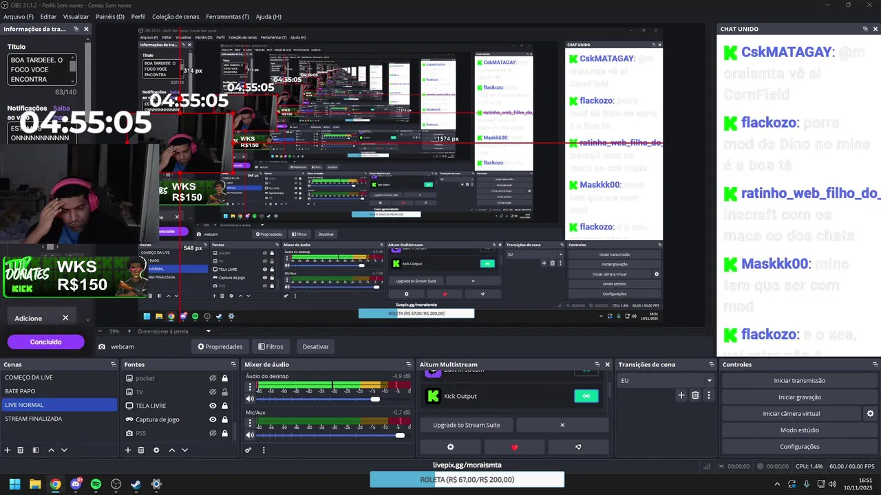Open source properties gear in Fontes toolbar
The image size is (881, 495).
click(156, 450)
